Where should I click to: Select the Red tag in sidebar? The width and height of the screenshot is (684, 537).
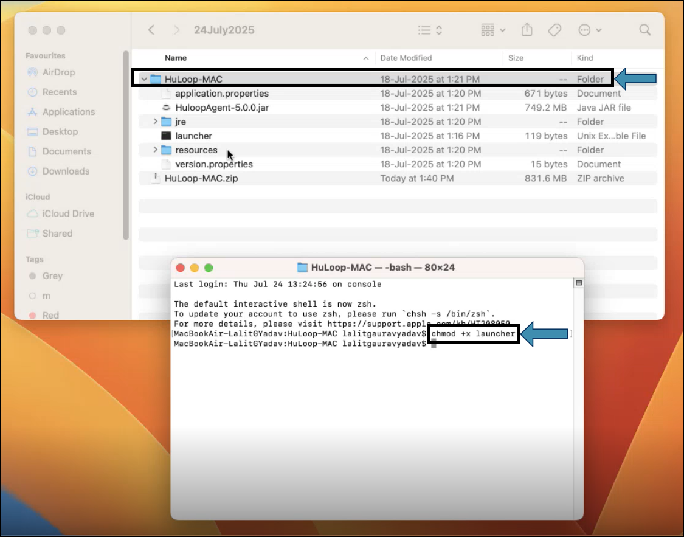coord(50,315)
